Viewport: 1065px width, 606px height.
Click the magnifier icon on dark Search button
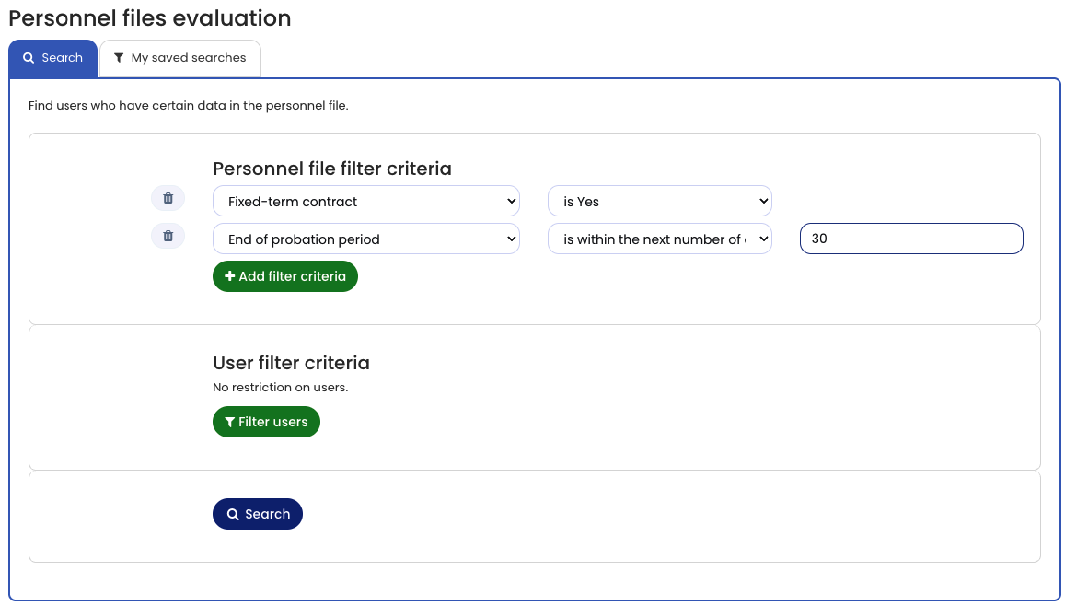tap(233, 514)
